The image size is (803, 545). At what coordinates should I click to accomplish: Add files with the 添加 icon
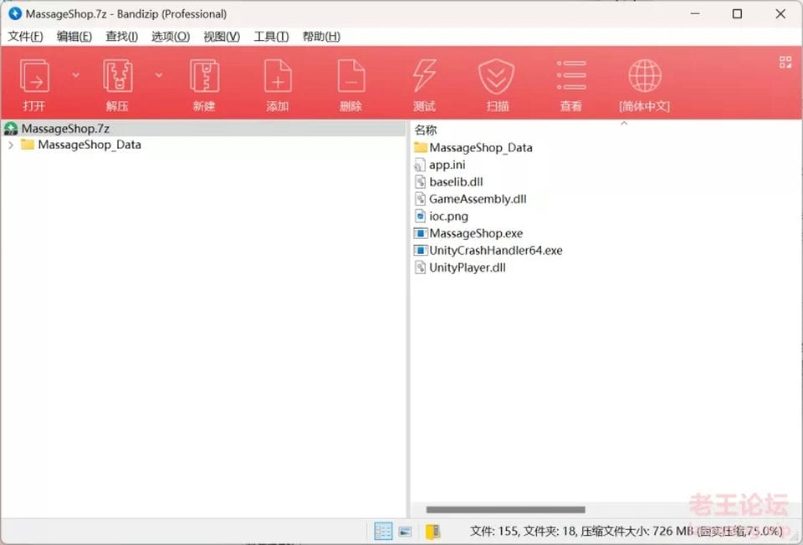pos(278,76)
